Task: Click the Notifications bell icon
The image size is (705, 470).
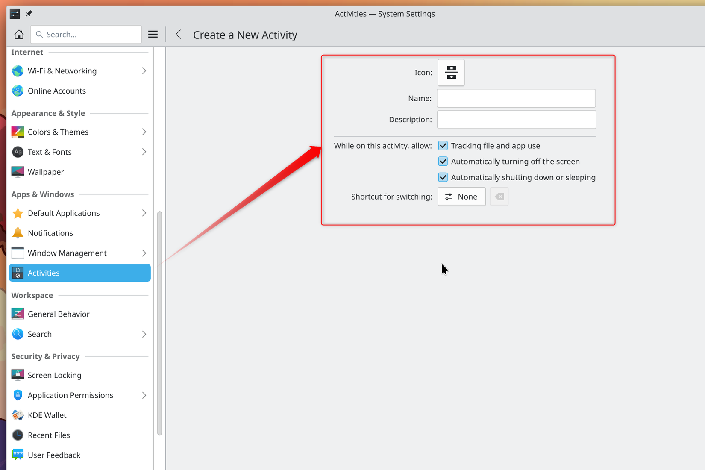Action: [18, 233]
